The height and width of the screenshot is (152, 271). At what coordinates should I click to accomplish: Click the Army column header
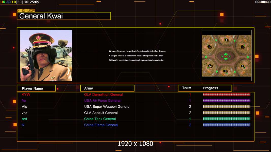pos(107,88)
